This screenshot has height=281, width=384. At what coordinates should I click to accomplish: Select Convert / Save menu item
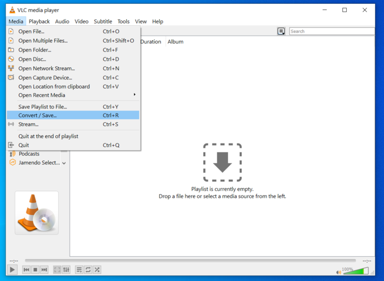37,116
